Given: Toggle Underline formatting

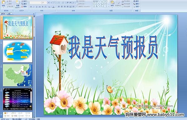Looking at the screenshot, I should [36, 7].
